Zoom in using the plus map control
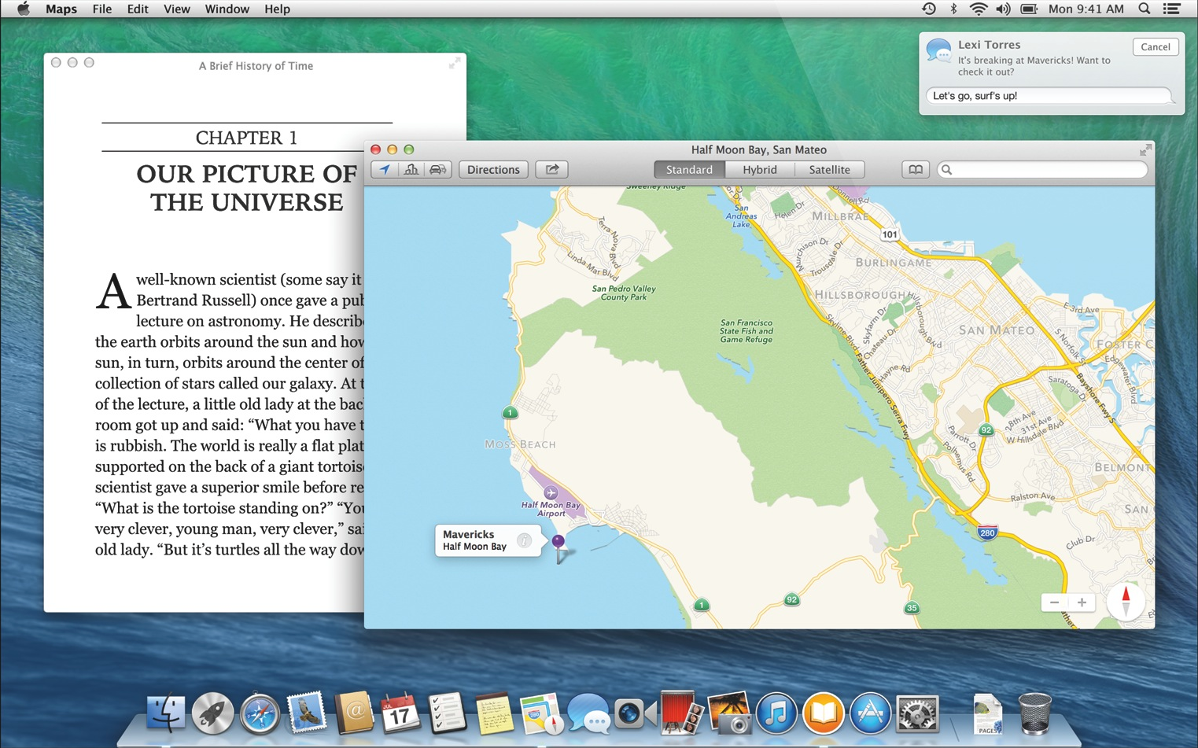The width and height of the screenshot is (1198, 748). pos(1082,602)
